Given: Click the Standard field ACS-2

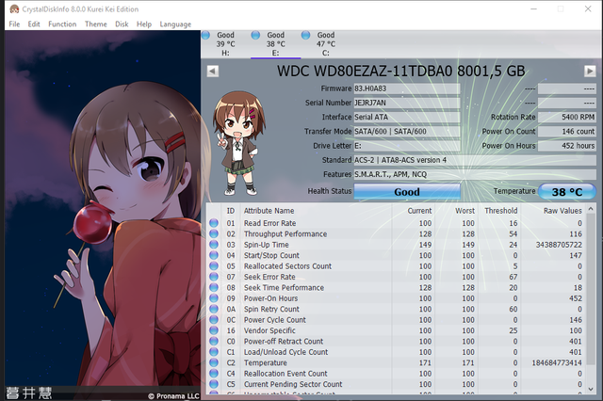Looking at the screenshot, I should point(475,160).
